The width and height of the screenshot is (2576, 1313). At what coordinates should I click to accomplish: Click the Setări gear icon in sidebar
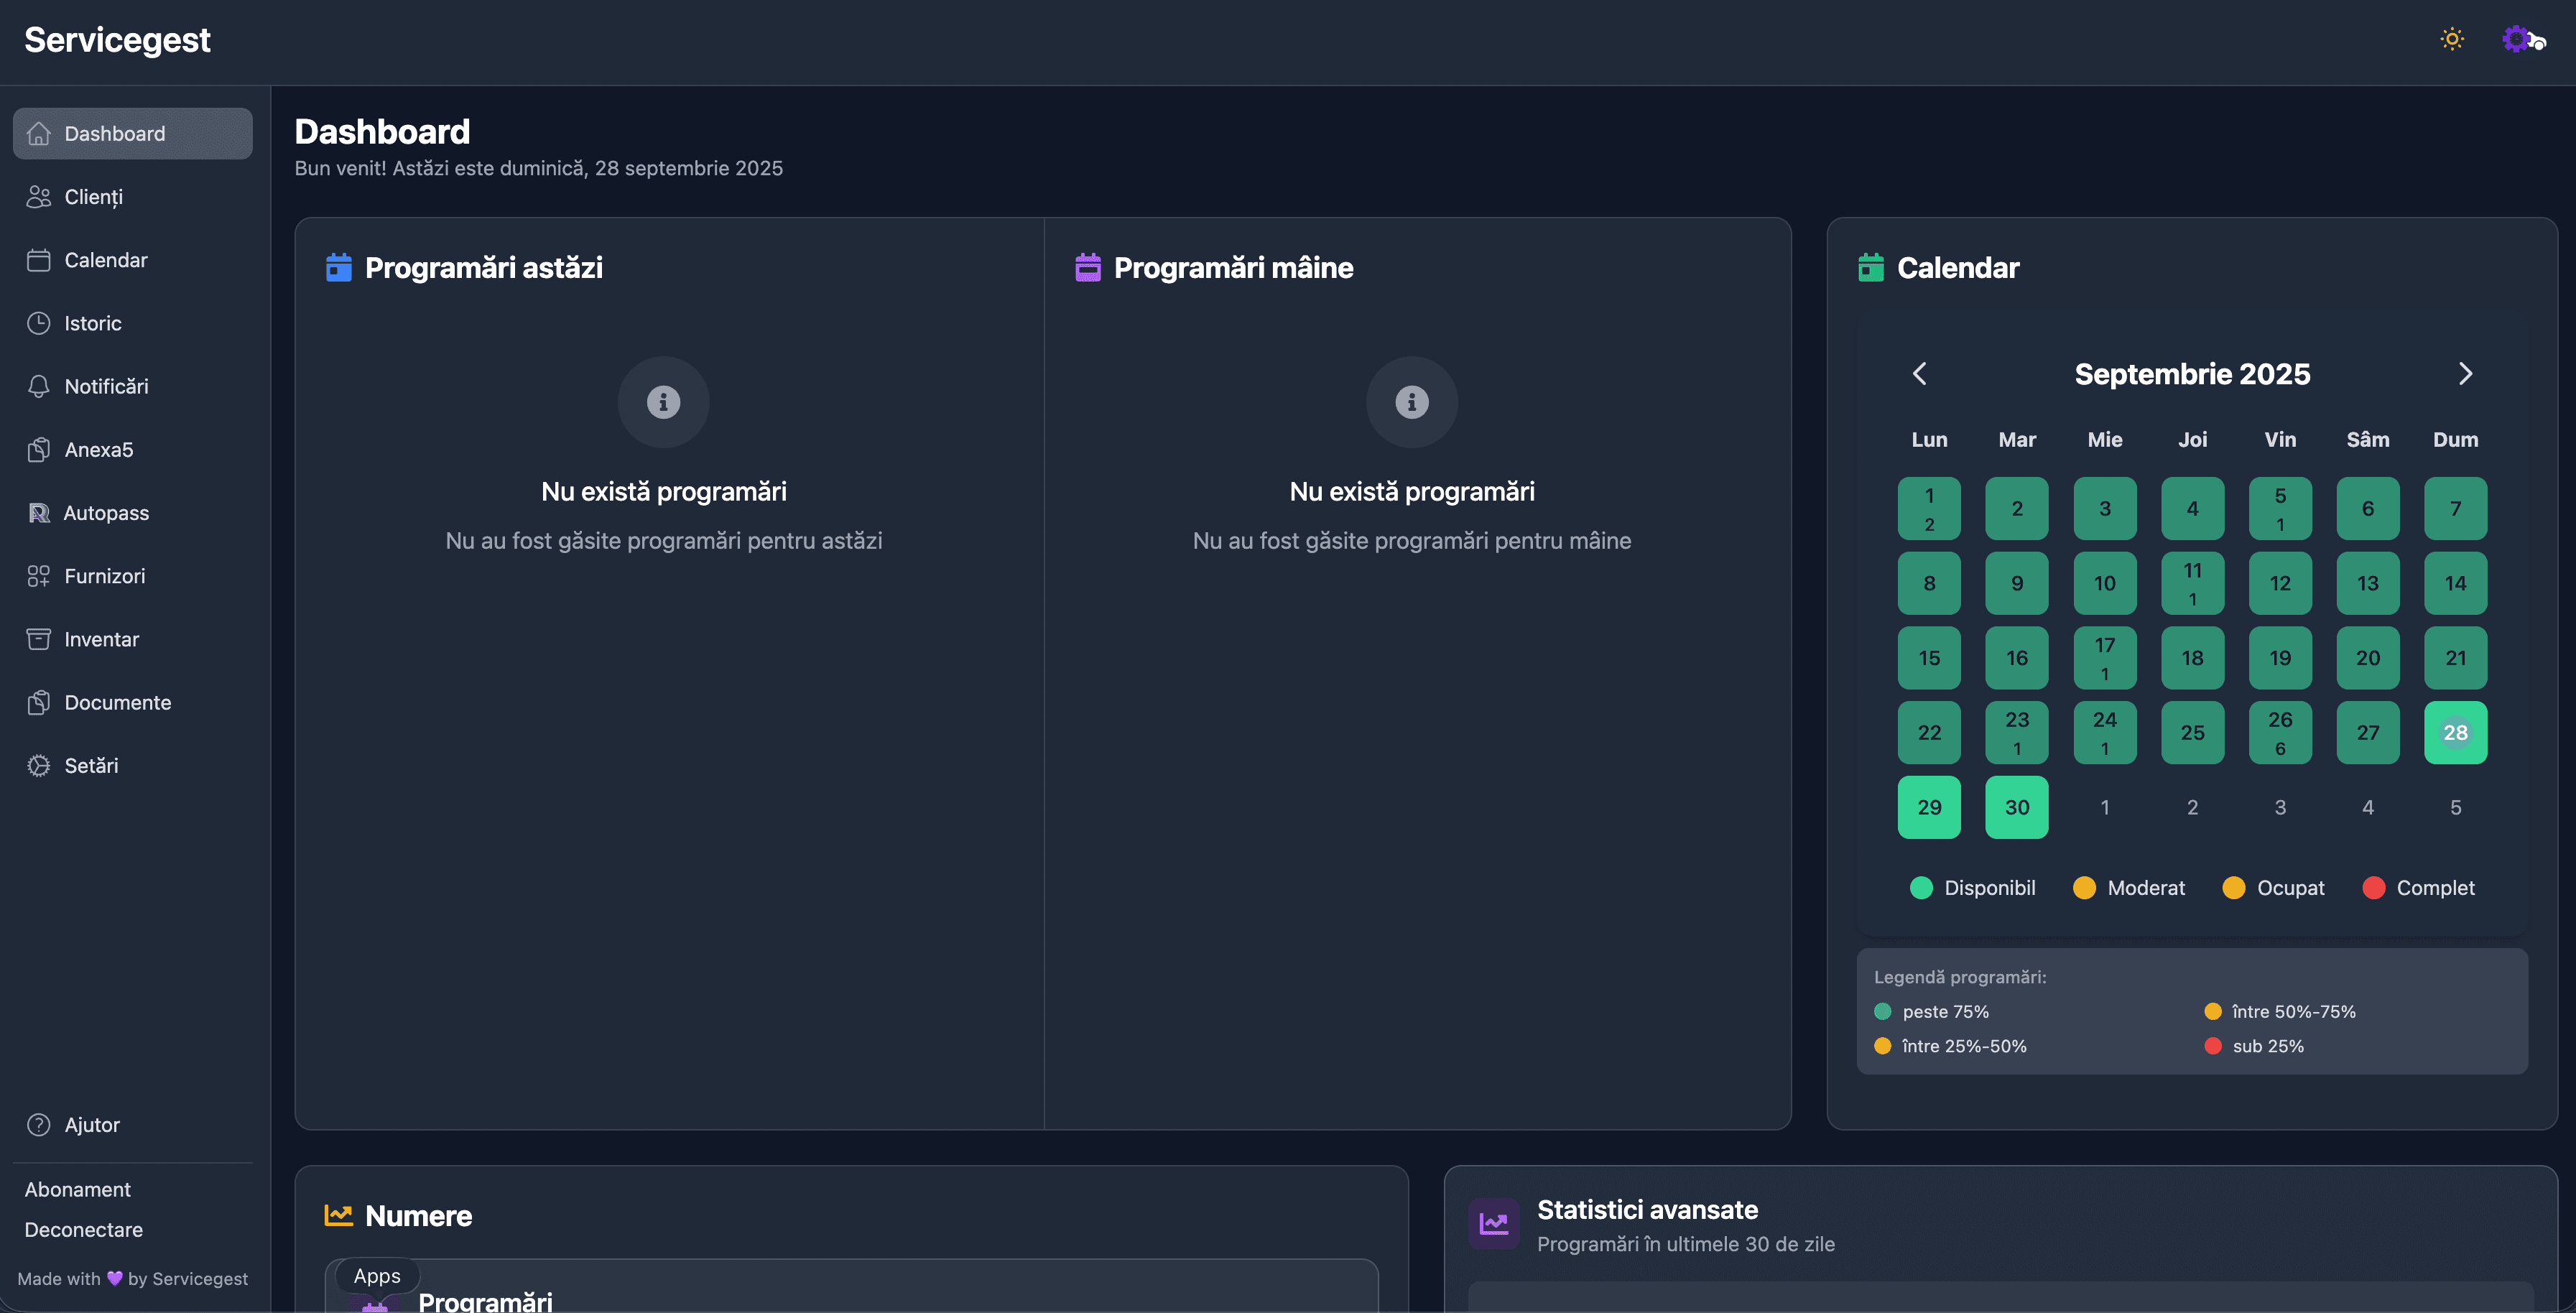click(x=38, y=765)
